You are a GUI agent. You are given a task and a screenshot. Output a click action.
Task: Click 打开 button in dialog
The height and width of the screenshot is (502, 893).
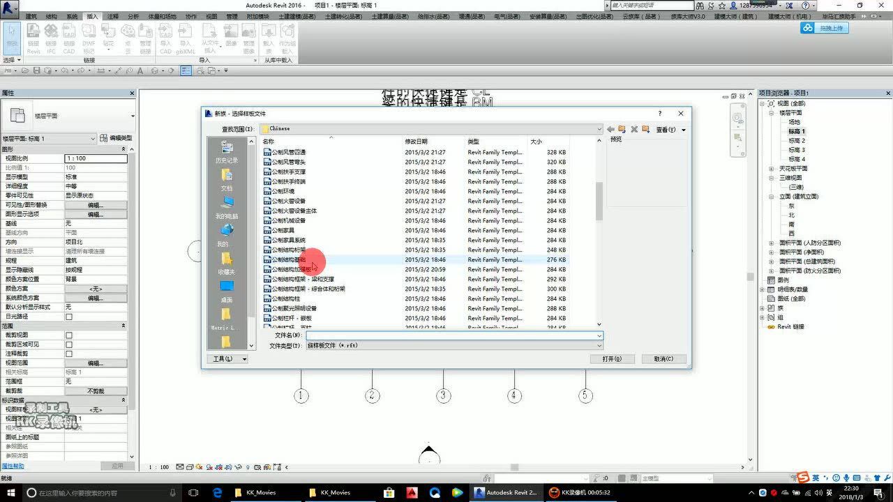pos(611,359)
